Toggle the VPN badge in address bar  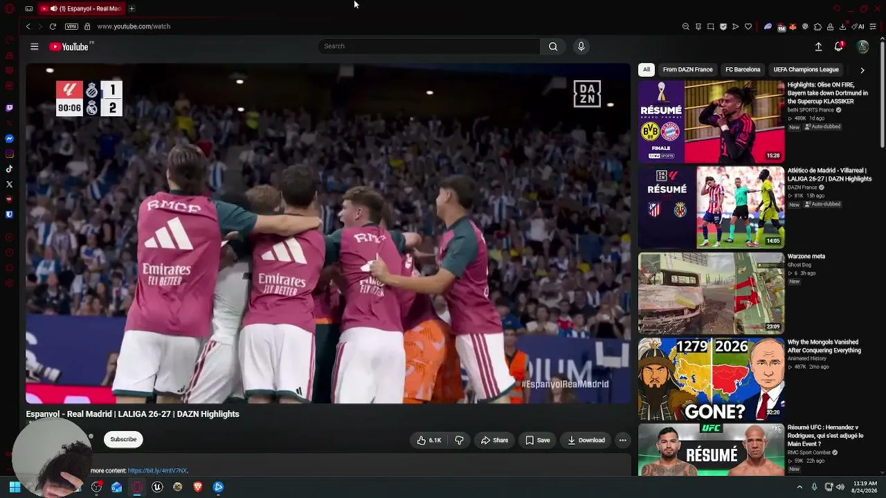pyautogui.click(x=71, y=26)
